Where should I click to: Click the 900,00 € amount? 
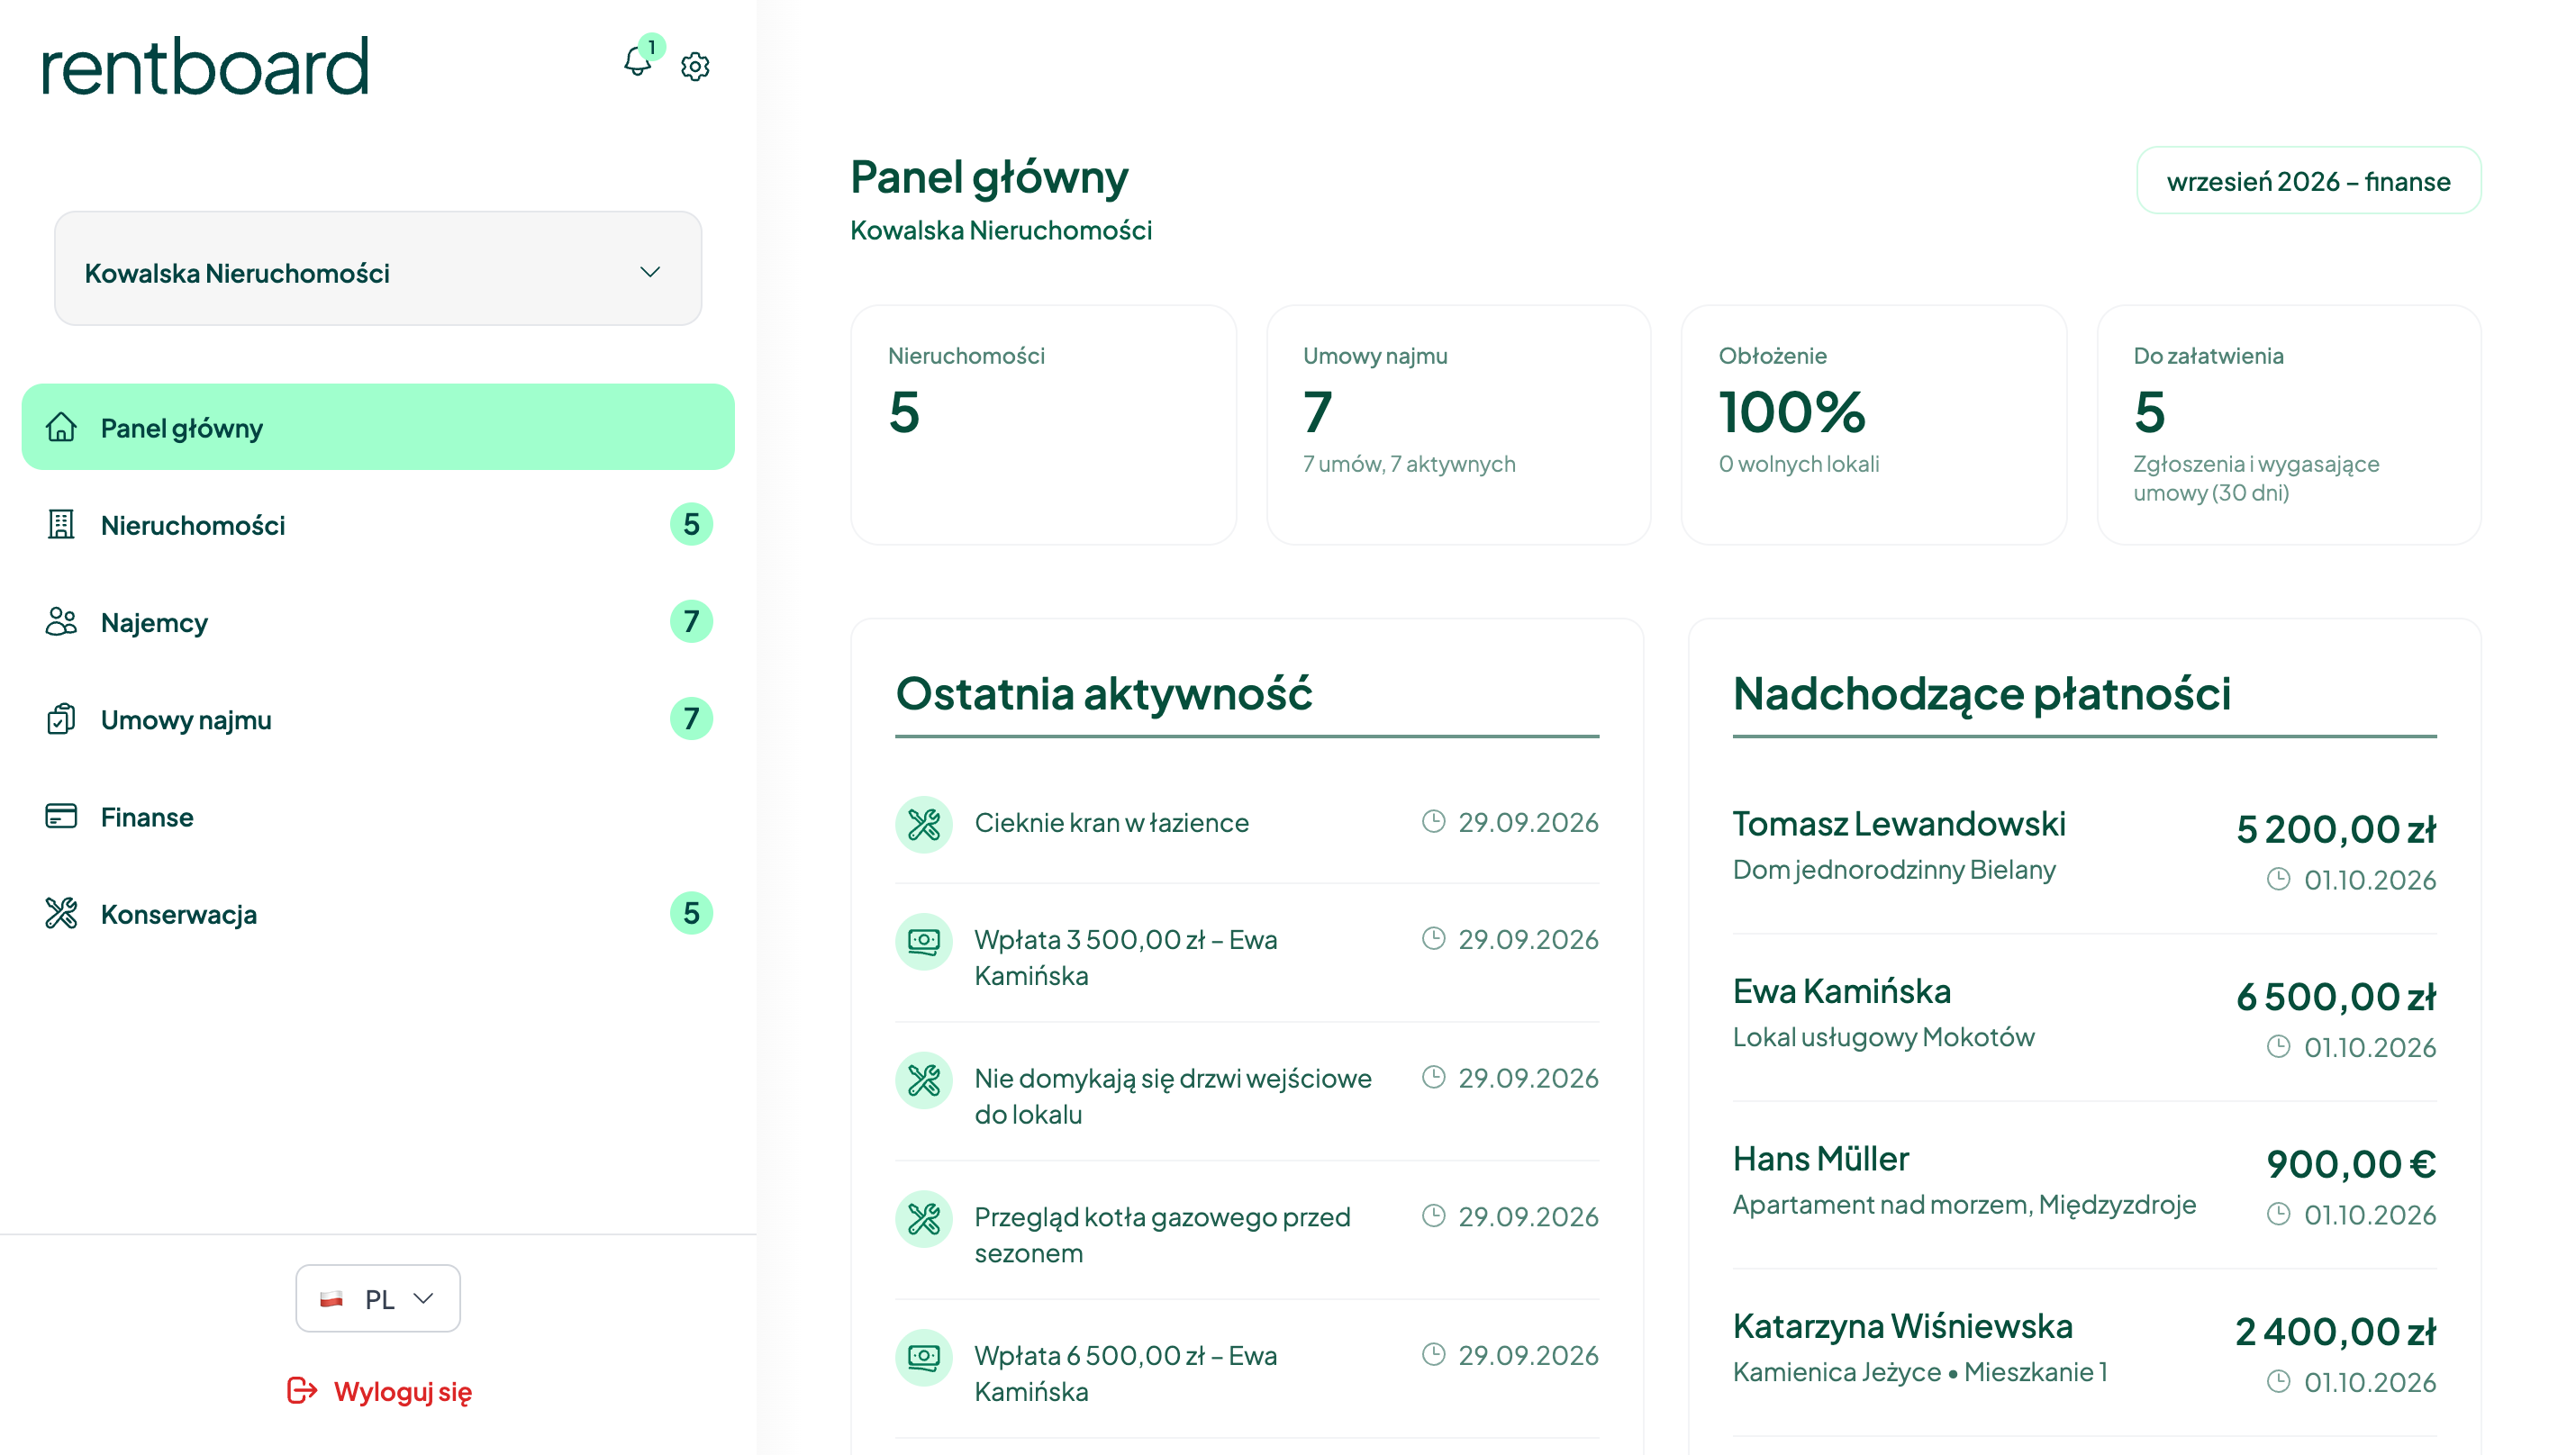pyautogui.click(x=2351, y=1164)
